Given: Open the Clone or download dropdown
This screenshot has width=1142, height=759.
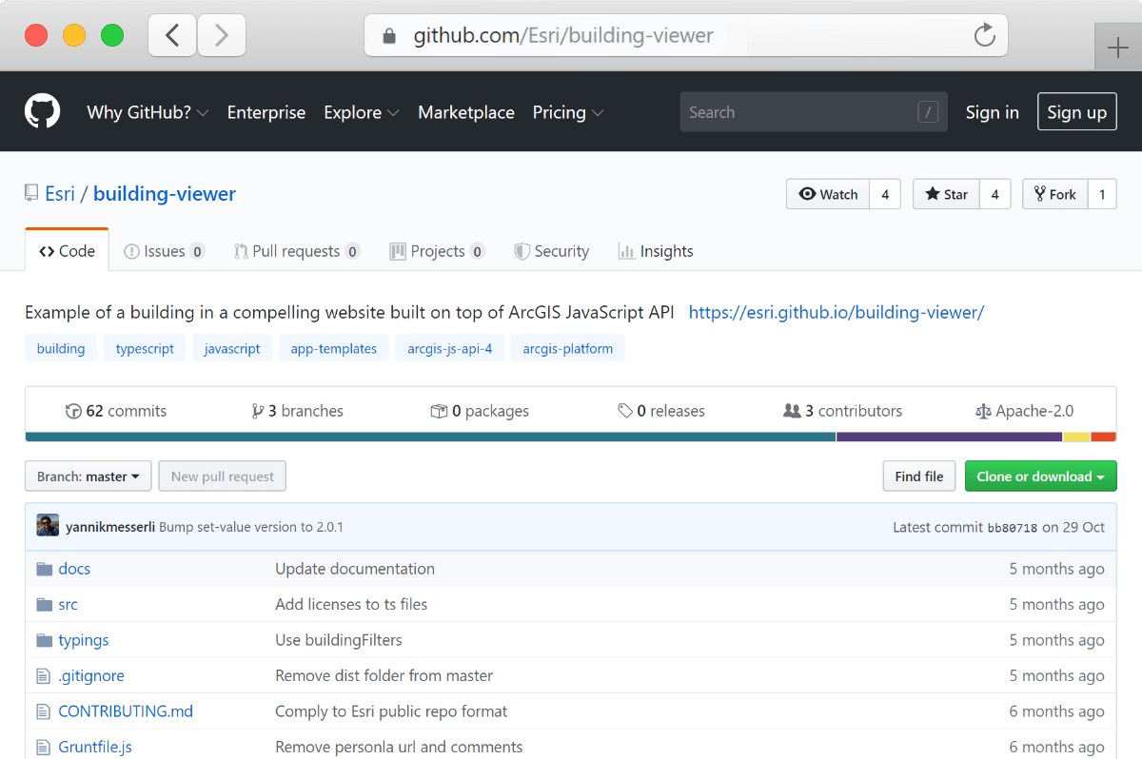Looking at the screenshot, I should 1040,477.
